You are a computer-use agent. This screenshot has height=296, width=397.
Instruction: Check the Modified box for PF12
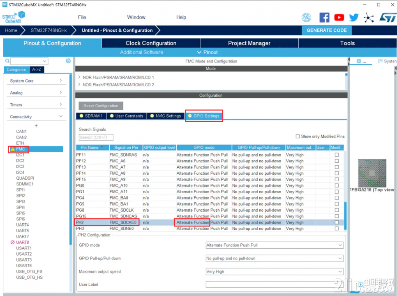tap(337, 161)
